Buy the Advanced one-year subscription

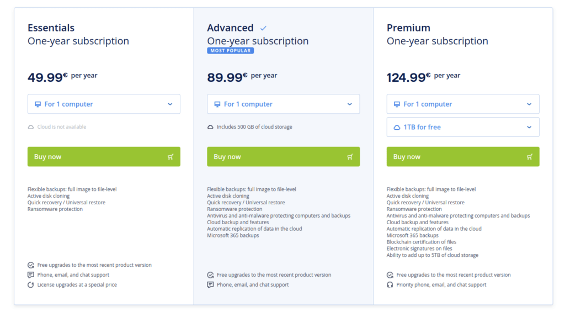click(x=283, y=156)
